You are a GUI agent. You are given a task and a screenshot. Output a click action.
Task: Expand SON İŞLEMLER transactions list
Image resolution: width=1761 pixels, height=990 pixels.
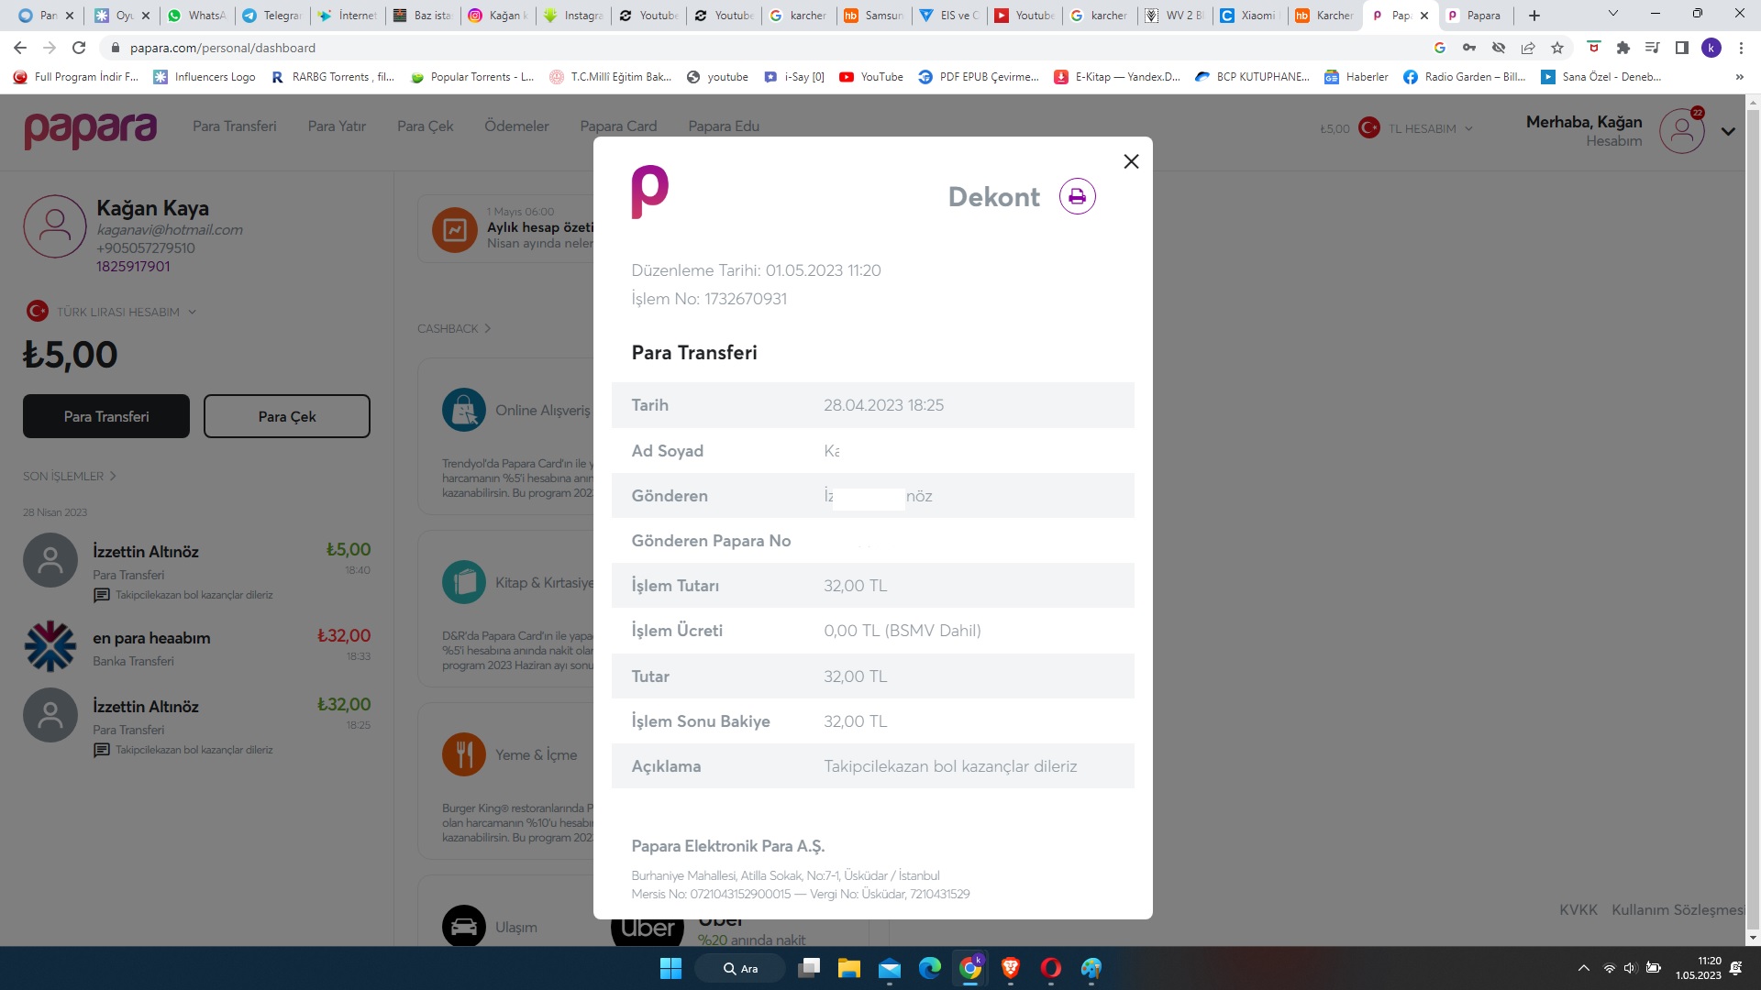(70, 476)
